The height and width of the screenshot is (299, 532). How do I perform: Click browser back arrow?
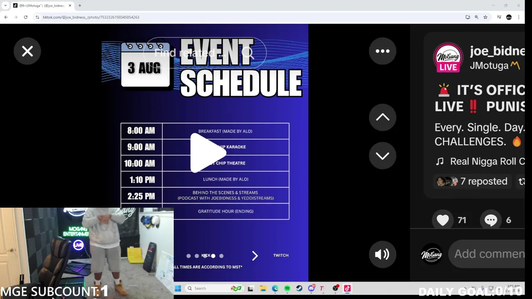coord(6,17)
